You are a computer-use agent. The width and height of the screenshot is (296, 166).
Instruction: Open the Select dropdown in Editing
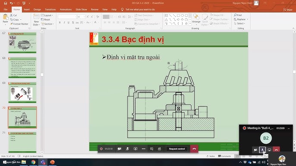pyautogui.click(x=239, y=24)
